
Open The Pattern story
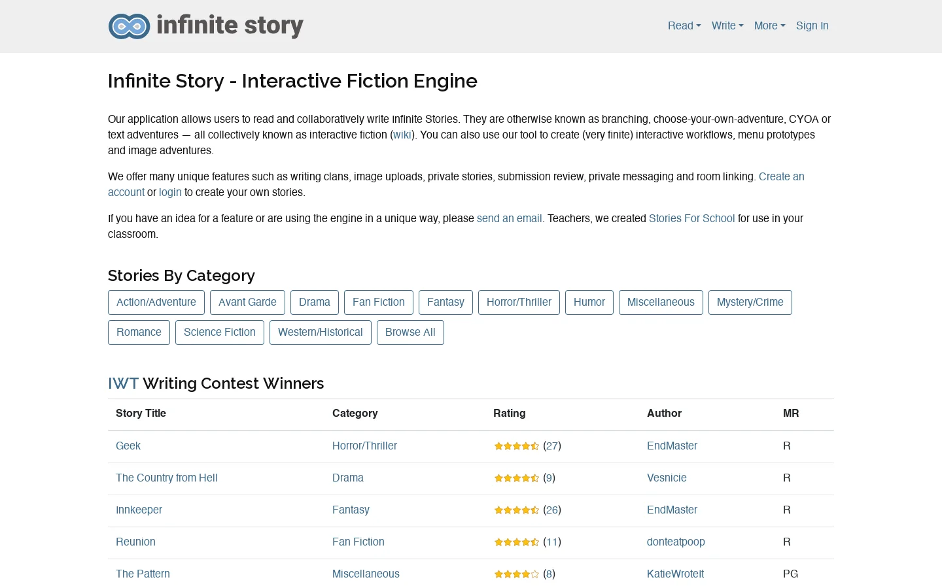pos(143,574)
